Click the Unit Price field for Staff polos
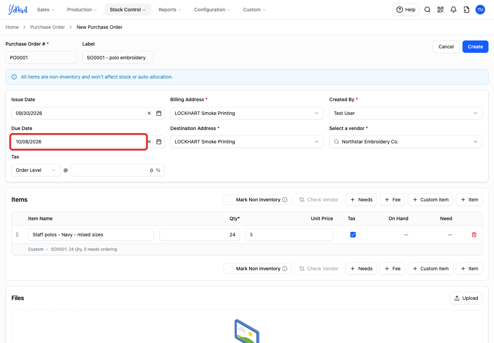Viewport: 494px width, 343px height. tap(289, 235)
